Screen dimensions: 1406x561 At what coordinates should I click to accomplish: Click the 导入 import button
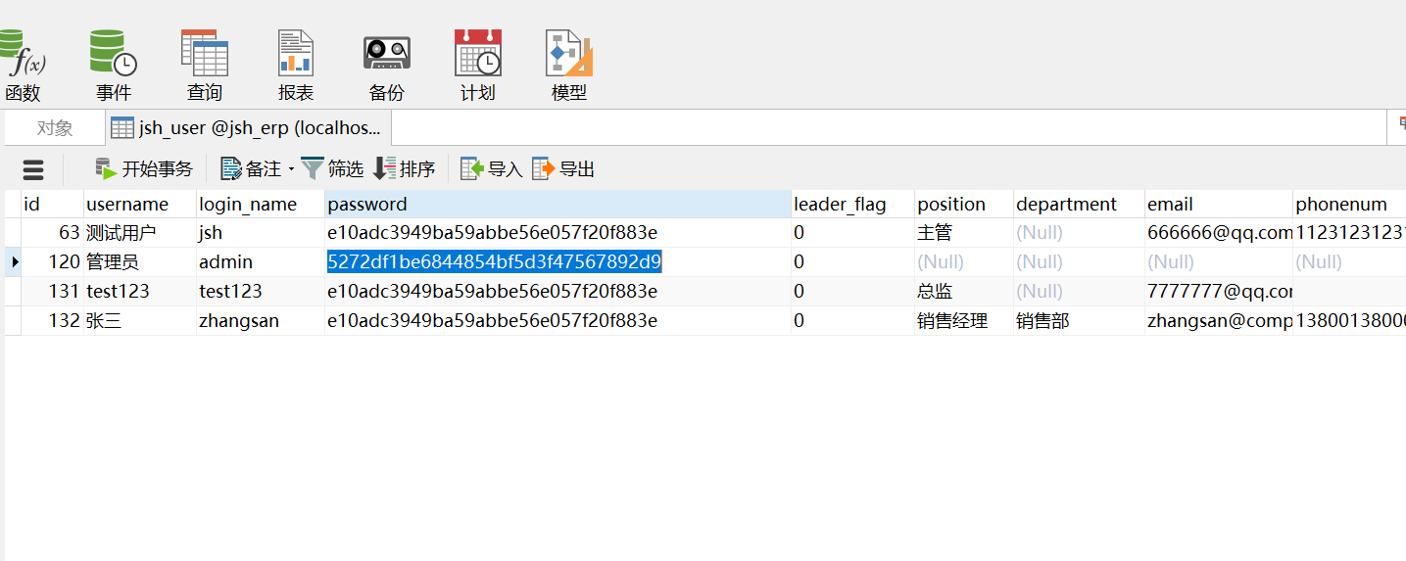tap(492, 169)
